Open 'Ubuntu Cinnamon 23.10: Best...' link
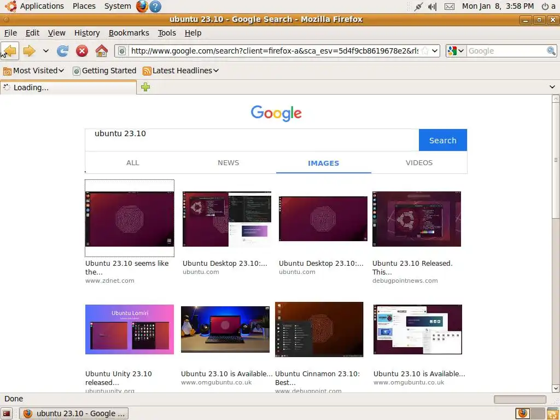This screenshot has height=420, width=560. click(318, 378)
